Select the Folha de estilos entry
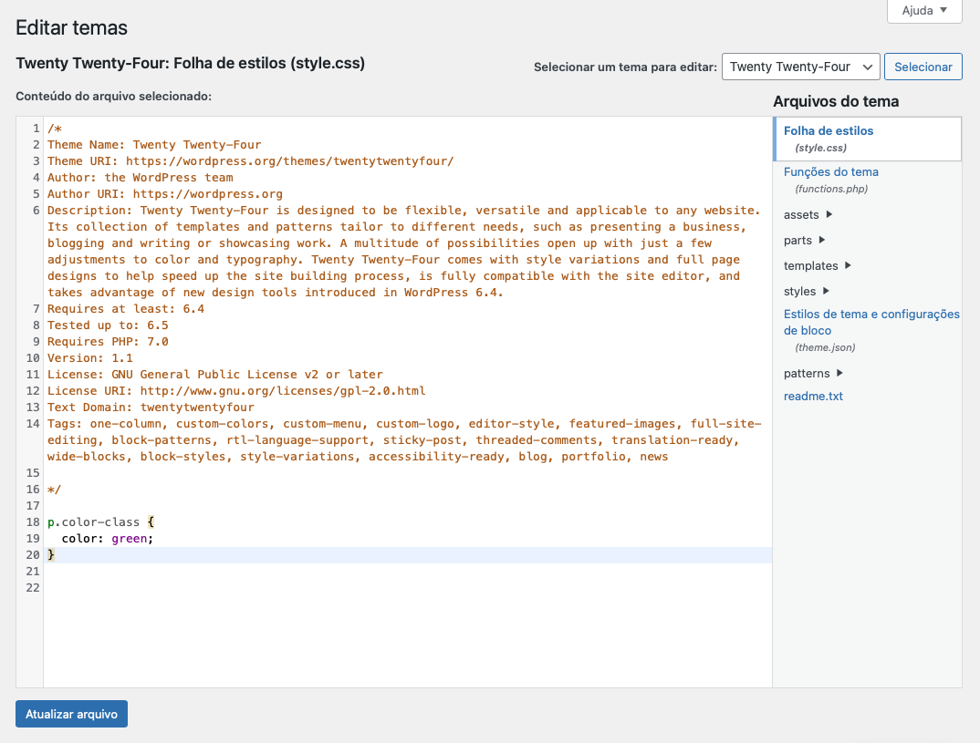 [829, 130]
